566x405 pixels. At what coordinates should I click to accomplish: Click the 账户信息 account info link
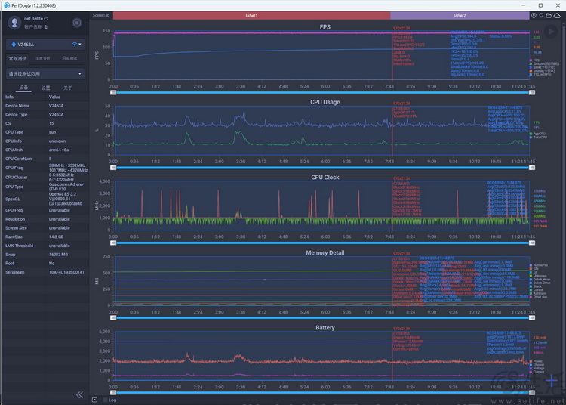point(33,27)
